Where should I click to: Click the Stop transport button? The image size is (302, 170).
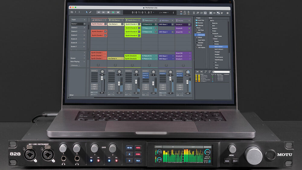click(108, 12)
